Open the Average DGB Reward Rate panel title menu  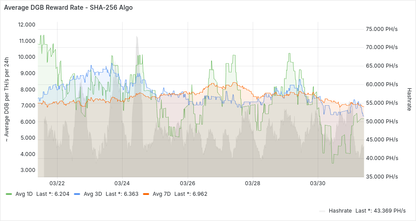(x=68, y=8)
